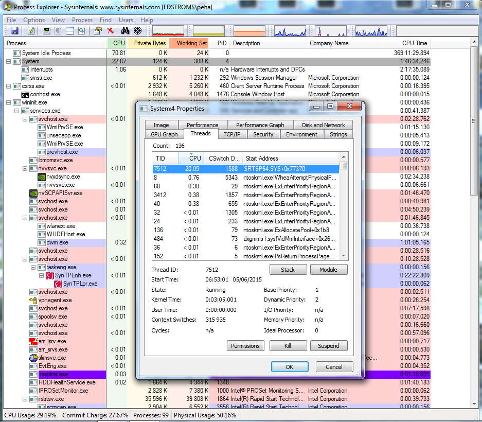Image resolution: width=482 pixels, height=422 pixels.
Task: Click the Refresh Now toolbar icon
Action: click(31, 31)
